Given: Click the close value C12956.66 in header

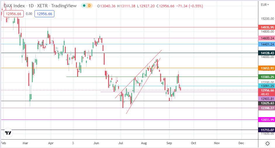Looking at the screenshot, I should pyautogui.click(x=165, y=6).
